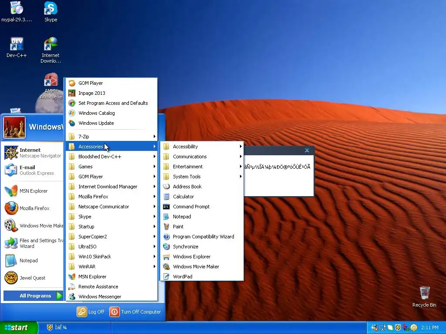Click the Netscape Navigator Internet icon
The image size is (446, 334).
[11, 153]
